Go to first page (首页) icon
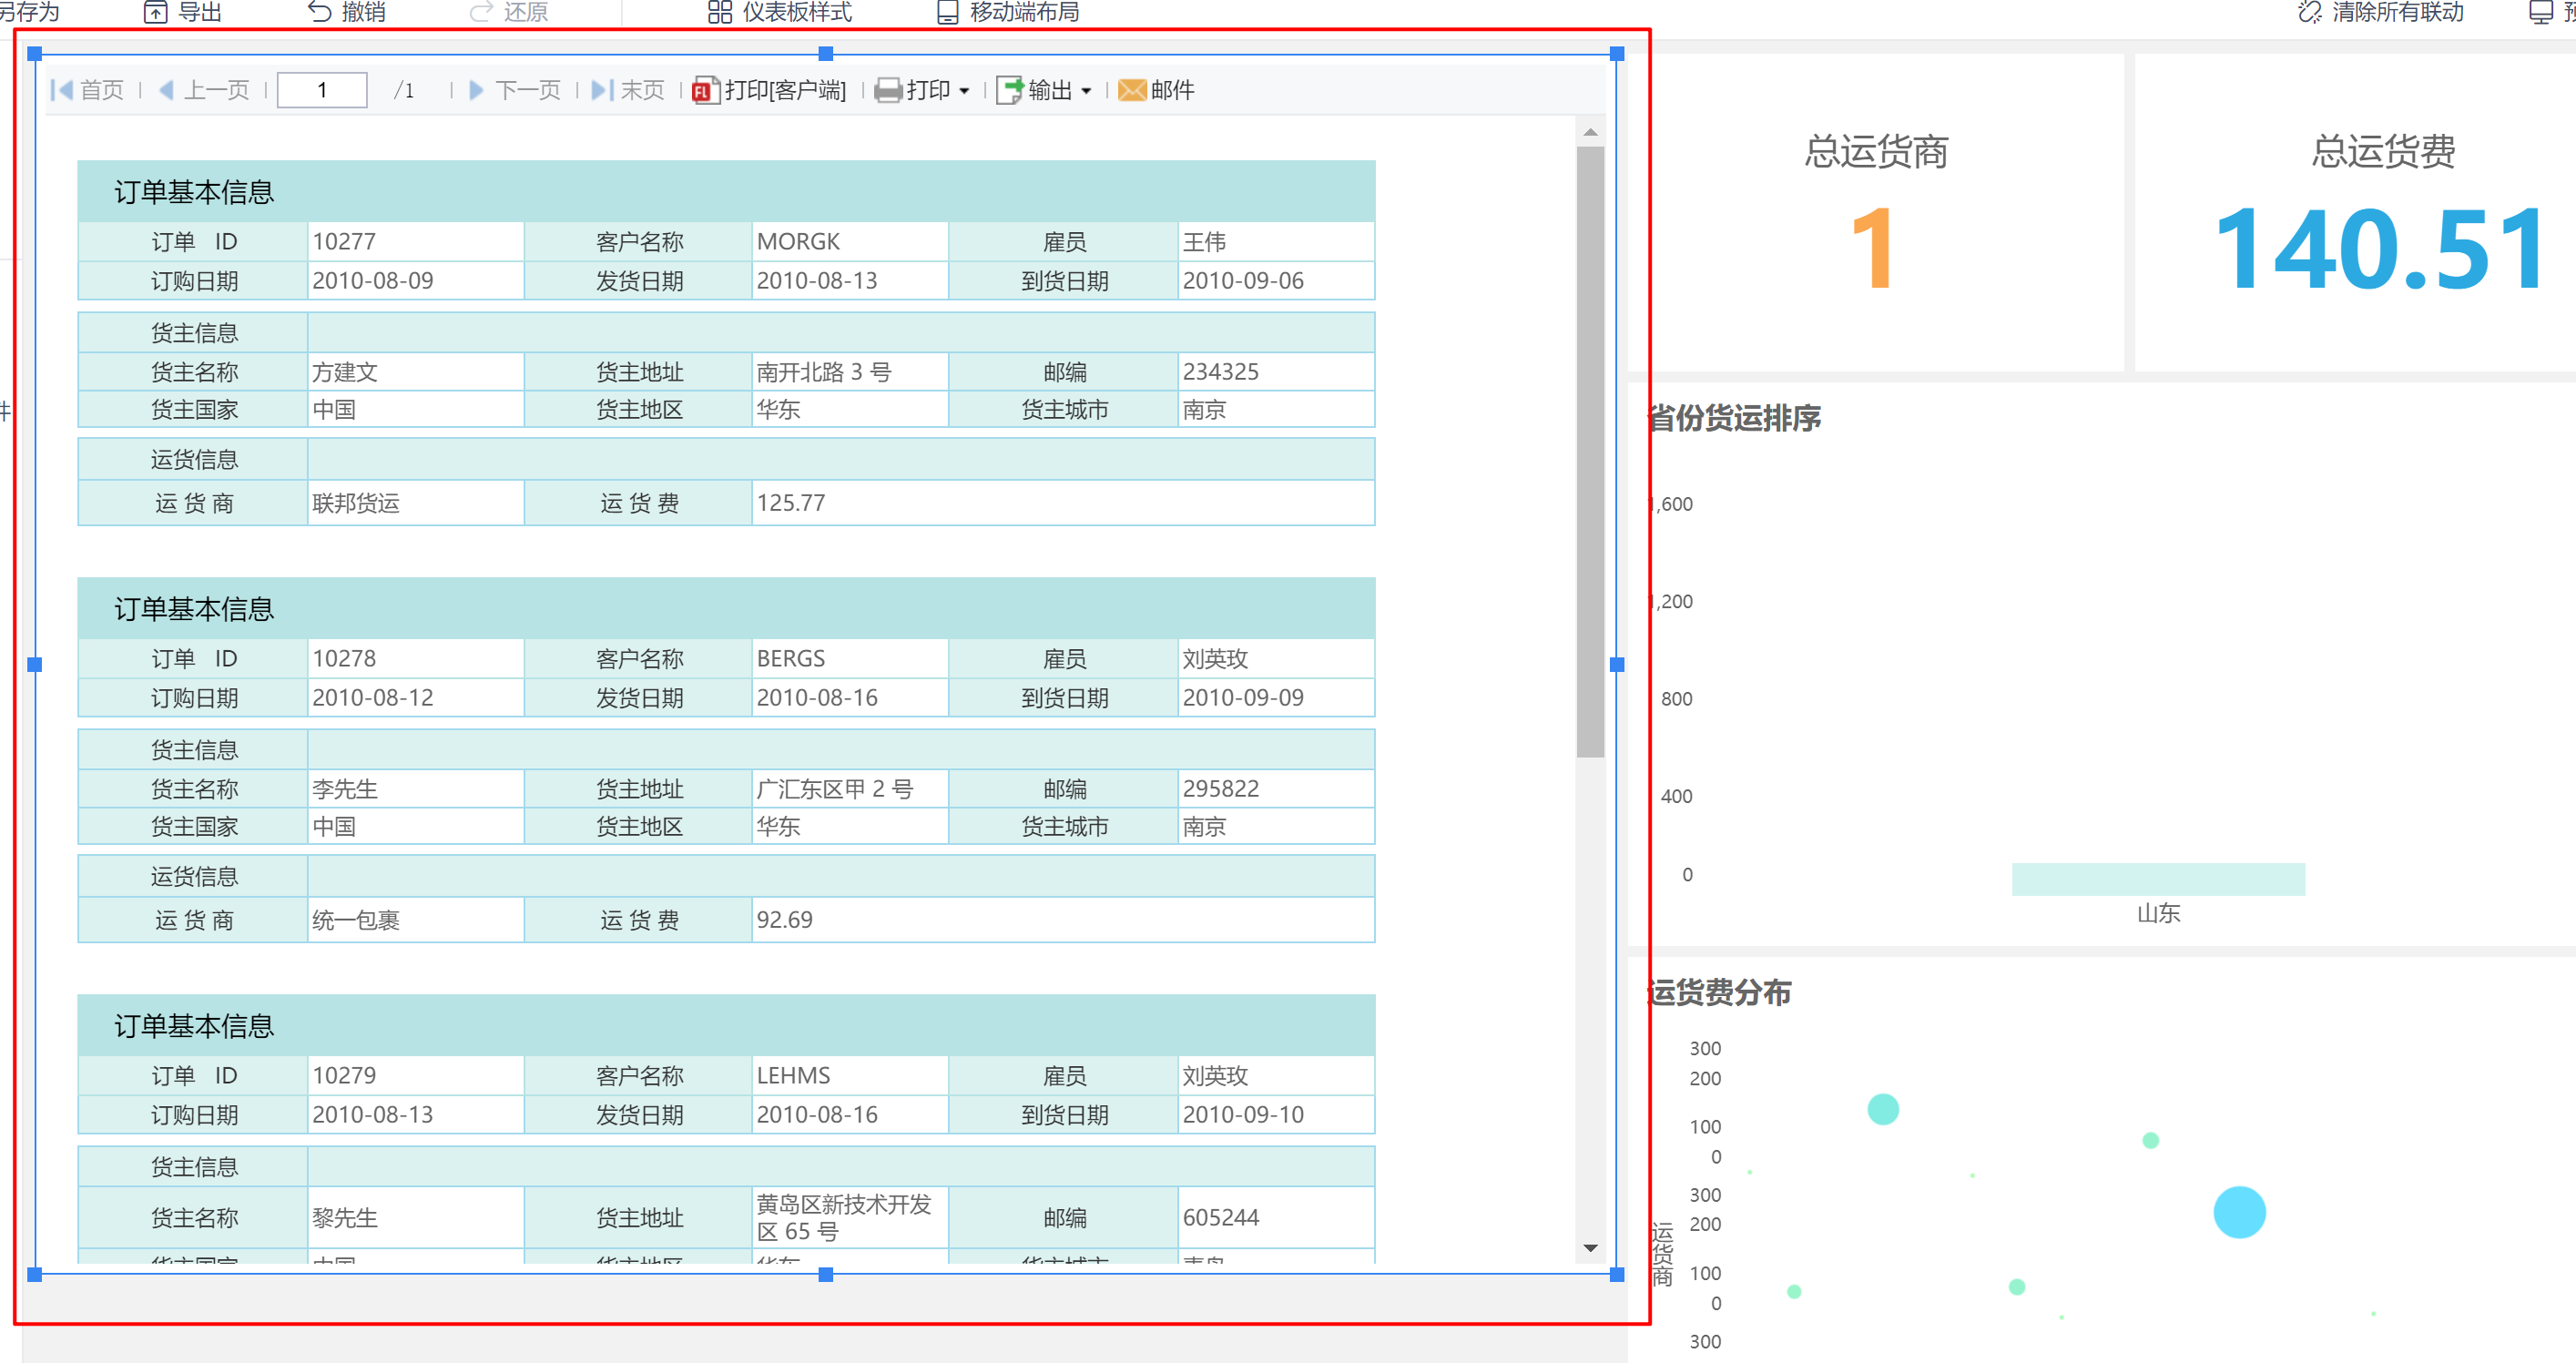 62,90
